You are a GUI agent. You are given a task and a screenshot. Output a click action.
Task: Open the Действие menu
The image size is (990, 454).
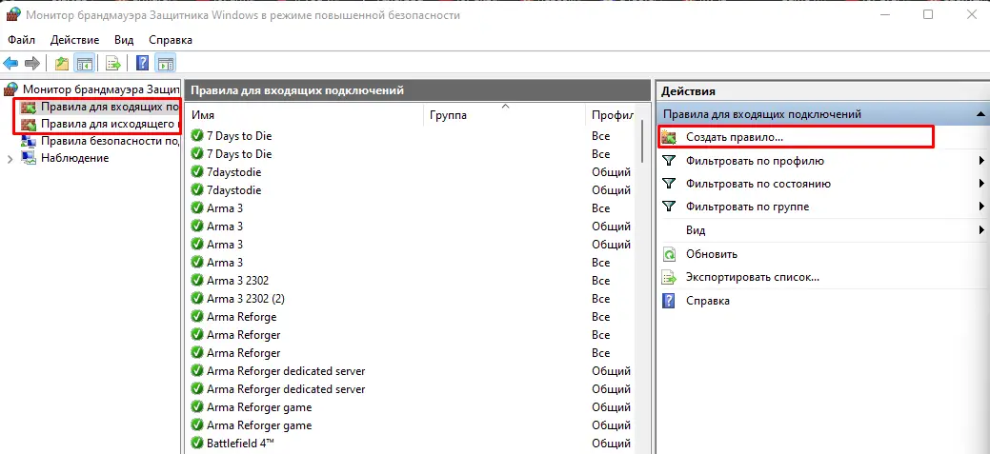pyautogui.click(x=74, y=40)
